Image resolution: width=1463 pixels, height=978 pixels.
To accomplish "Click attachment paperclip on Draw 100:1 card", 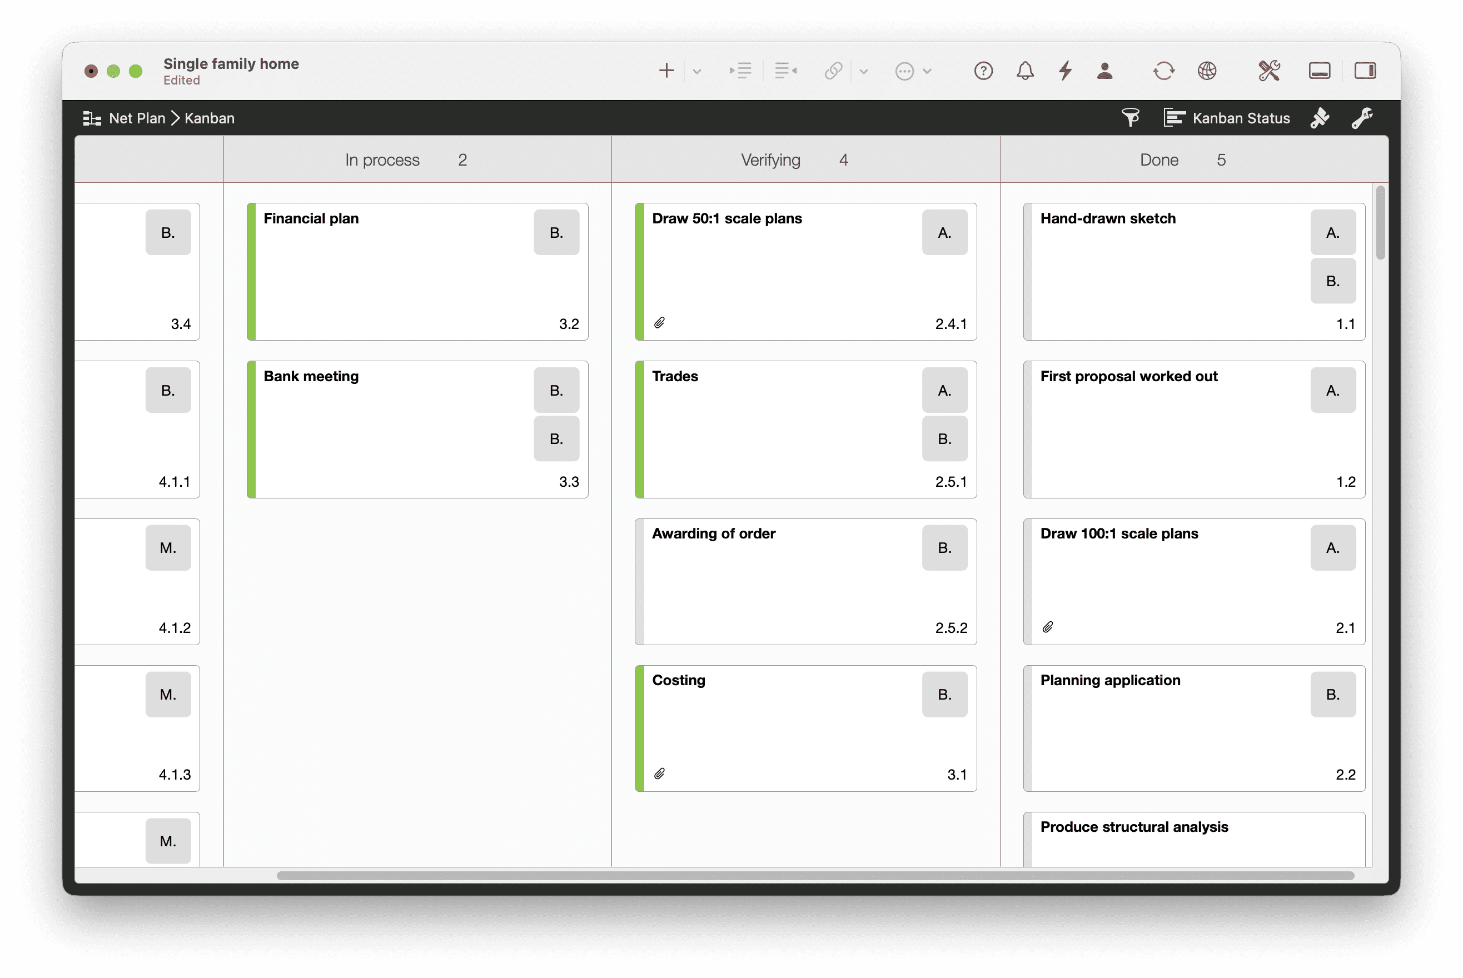I will coord(1047,627).
